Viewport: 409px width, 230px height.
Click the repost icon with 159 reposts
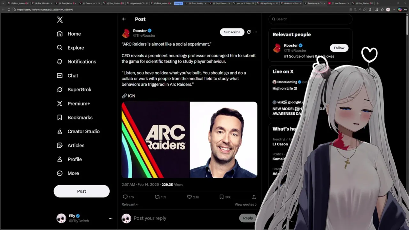[x=157, y=197]
